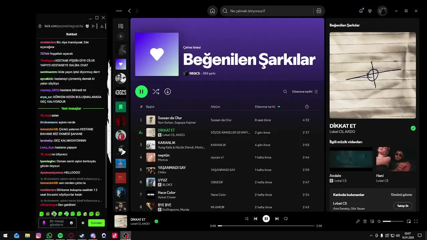Open the Hani music video thumbnail

point(396,159)
